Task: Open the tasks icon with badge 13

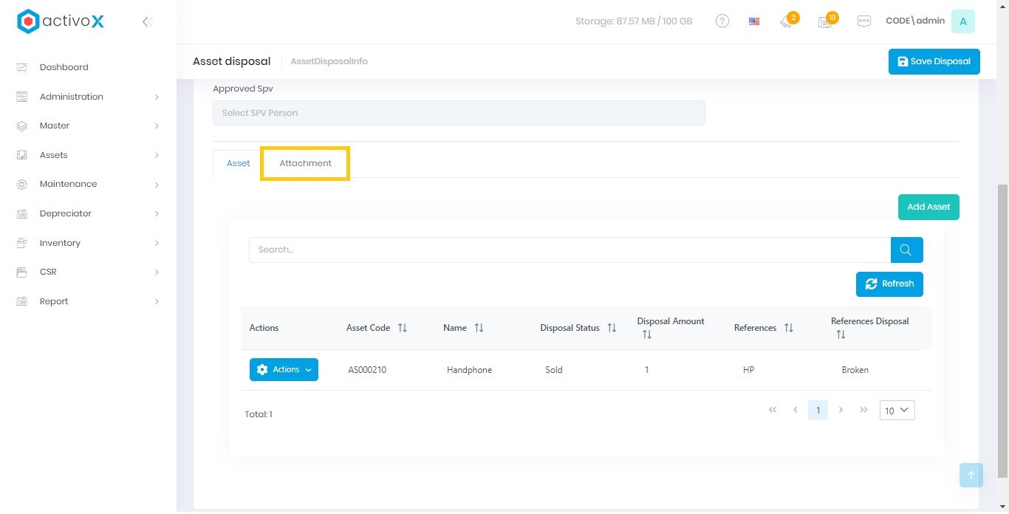Action: tap(826, 21)
